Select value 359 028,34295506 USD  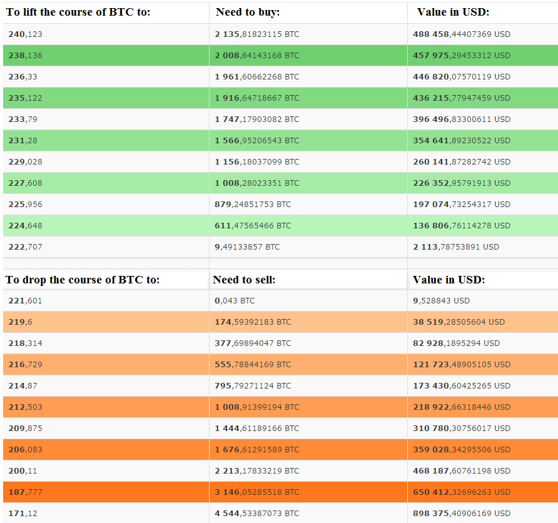(462, 450)
